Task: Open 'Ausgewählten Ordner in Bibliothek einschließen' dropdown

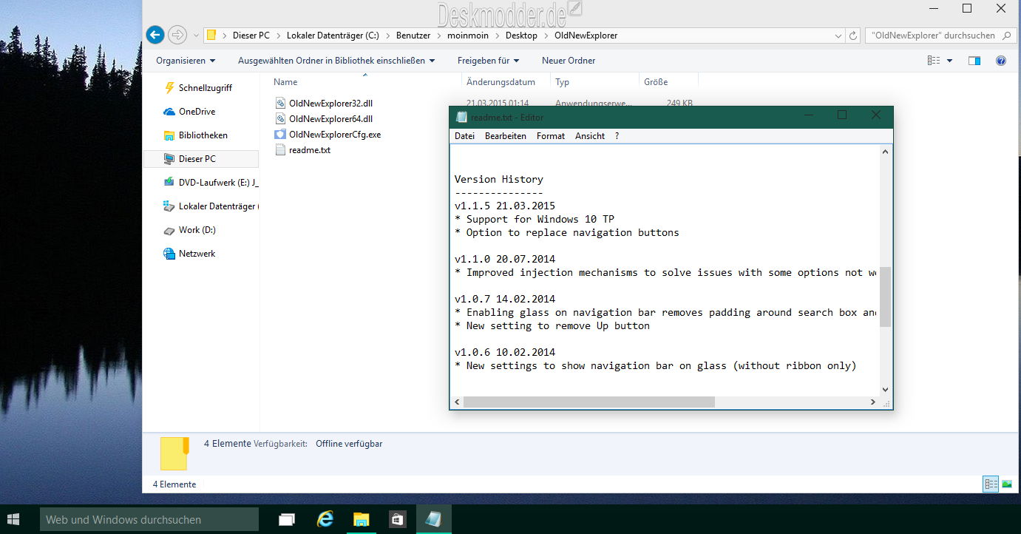Action: tap(336, 61)
